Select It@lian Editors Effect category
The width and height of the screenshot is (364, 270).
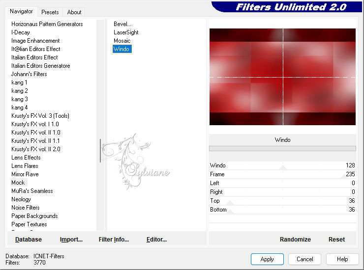tap(36, 49)
